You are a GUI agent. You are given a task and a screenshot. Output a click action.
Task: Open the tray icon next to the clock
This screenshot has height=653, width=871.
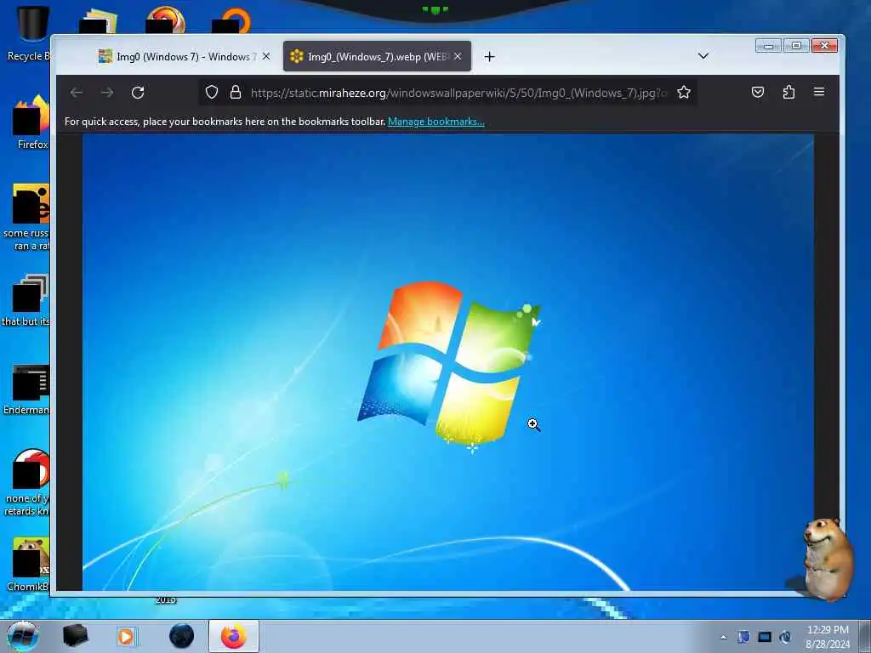pos(785,637)
